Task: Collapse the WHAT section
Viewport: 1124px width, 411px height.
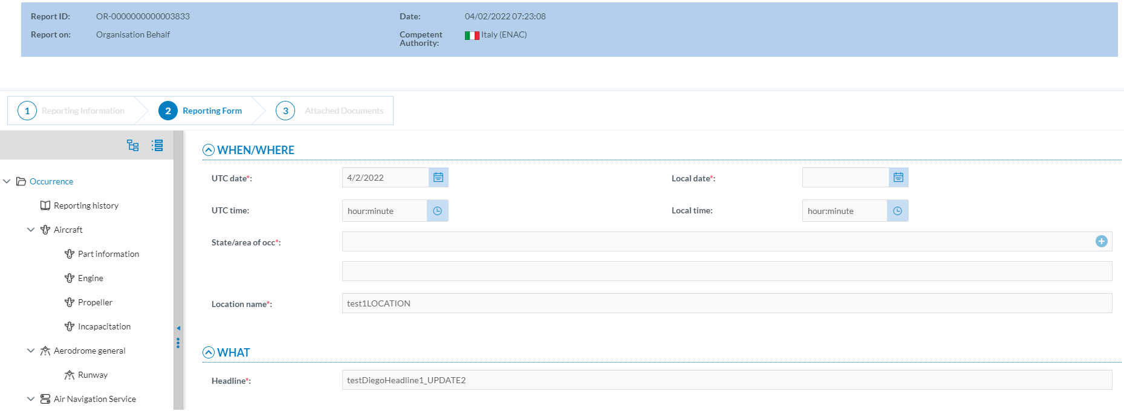Action: pyautogui.click(x=209, y=352)
